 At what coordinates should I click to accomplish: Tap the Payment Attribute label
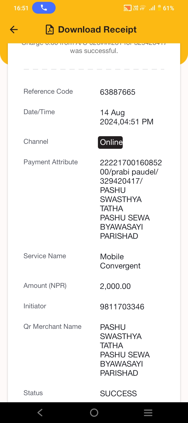[x=51, y=162]
